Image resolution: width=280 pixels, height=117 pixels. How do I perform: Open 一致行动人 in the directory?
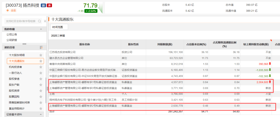16,73
